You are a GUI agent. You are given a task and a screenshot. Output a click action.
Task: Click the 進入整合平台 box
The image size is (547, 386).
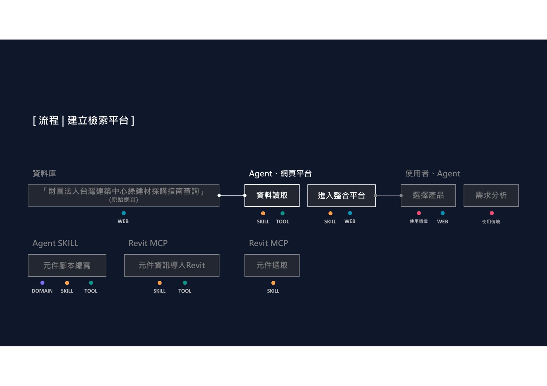click(342, 196)
